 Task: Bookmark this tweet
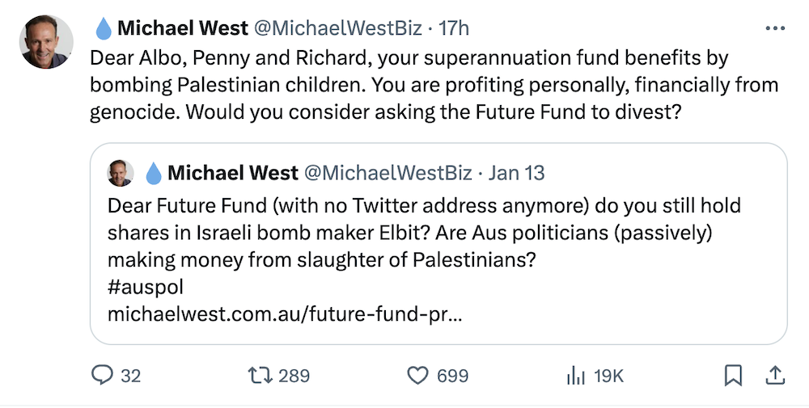tap(733, 375)
